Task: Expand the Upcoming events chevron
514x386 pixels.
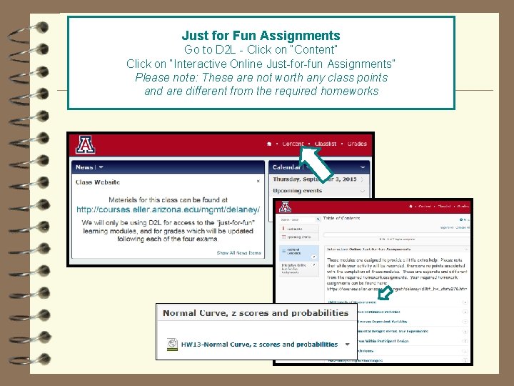Action: [x=362, y=191]
